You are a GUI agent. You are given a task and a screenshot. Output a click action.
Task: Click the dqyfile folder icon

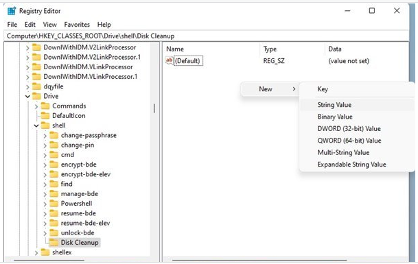coord(36,86)
